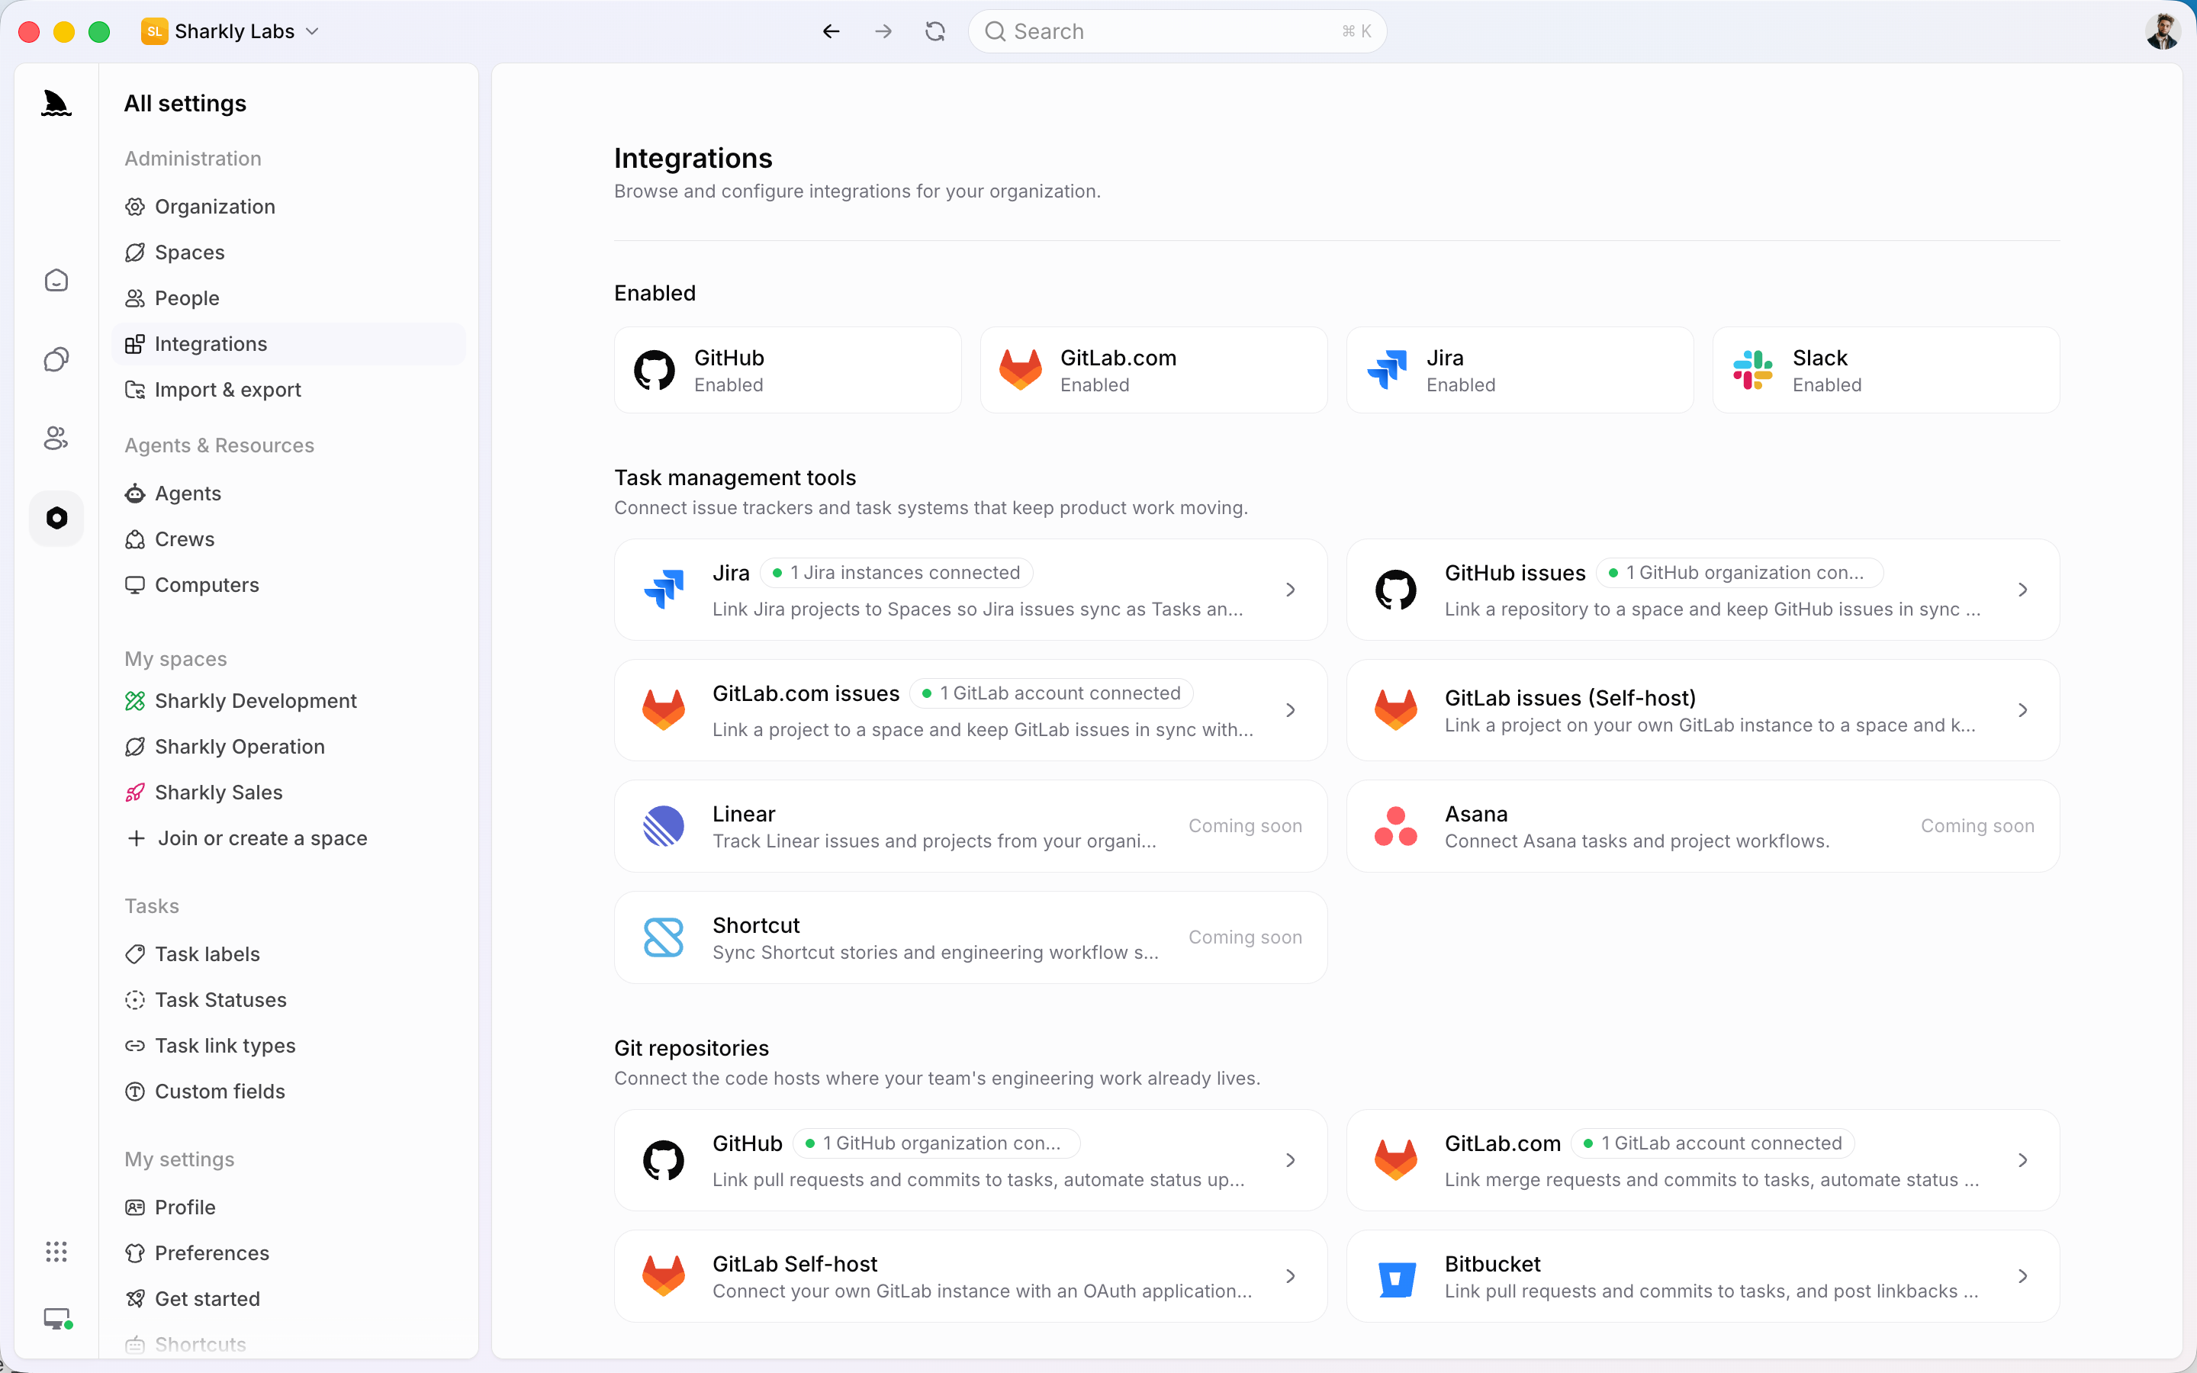The image size is (2197, 1373).
Task: Open the apps grid icon in left rail
Action: click(56, 1252)
